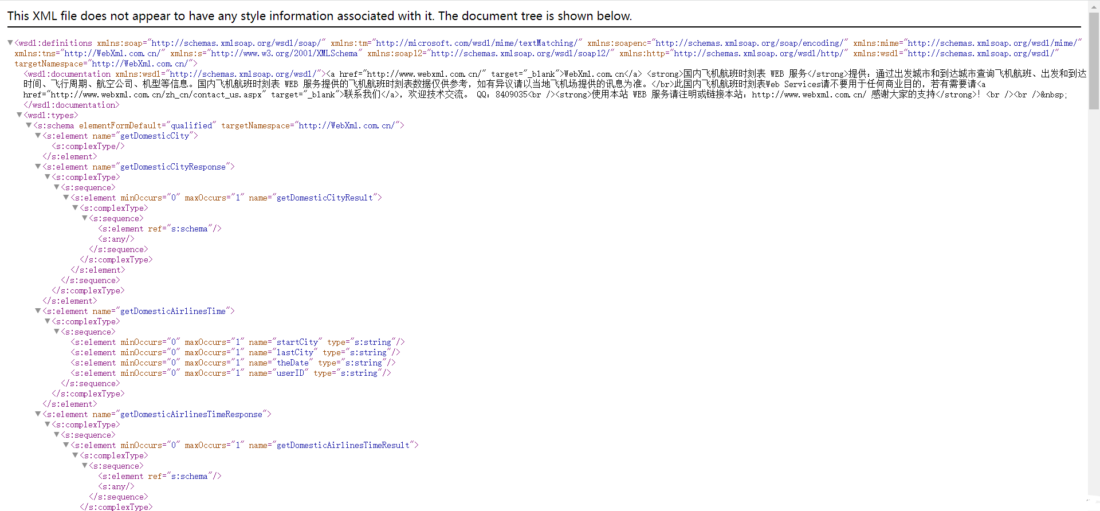This screenshot has height=511, width=1100.
Task: Collapse the getDomesticAirlinesTime element node
Action: click(x=38, y=310)
